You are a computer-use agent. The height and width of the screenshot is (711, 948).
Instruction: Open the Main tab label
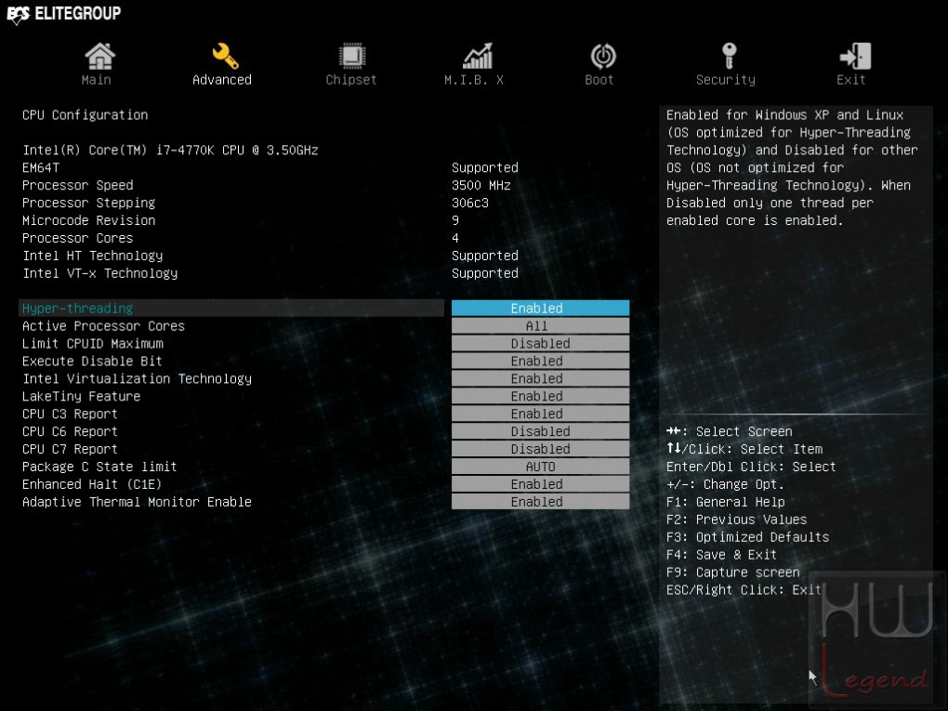[x=96, y=80]
